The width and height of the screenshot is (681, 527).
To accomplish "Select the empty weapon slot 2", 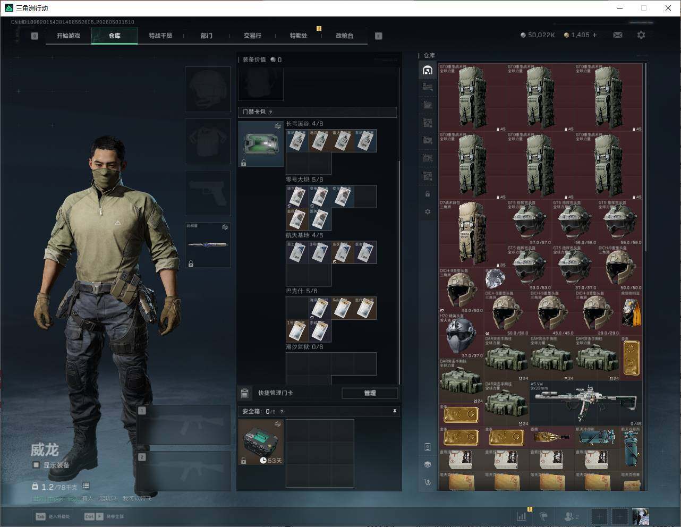I will click(184, 471).
